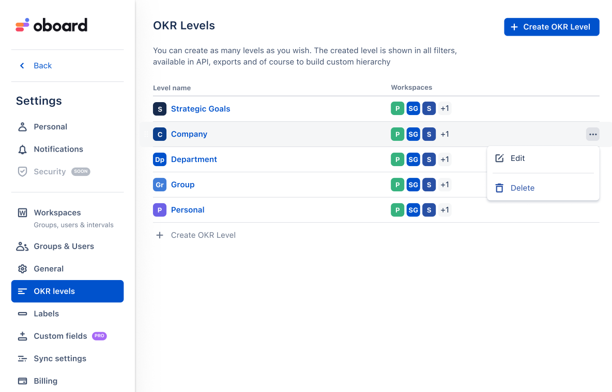This screenshot has height=392, width=612.
Task: Click the SOON badge next to Security
Action: pos(81,171)
